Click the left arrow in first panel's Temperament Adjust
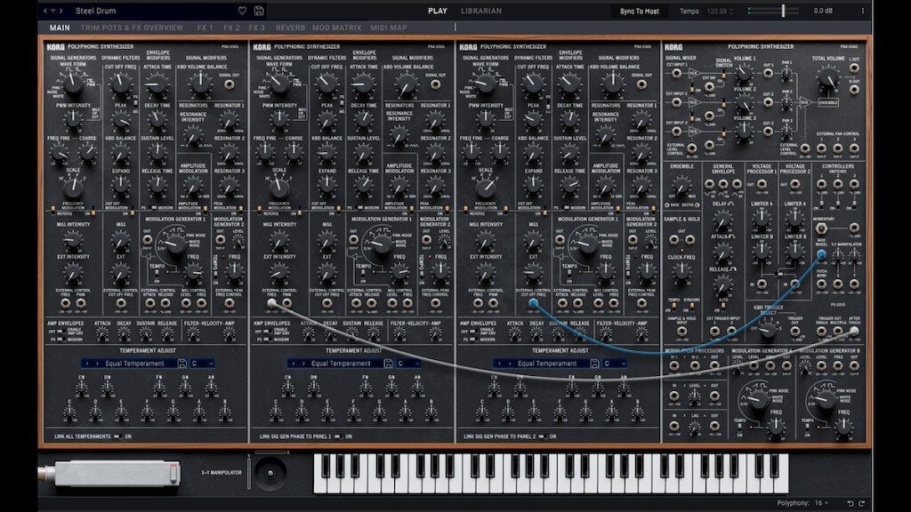The height and width of the screenshot is (512, 911). 86,364
